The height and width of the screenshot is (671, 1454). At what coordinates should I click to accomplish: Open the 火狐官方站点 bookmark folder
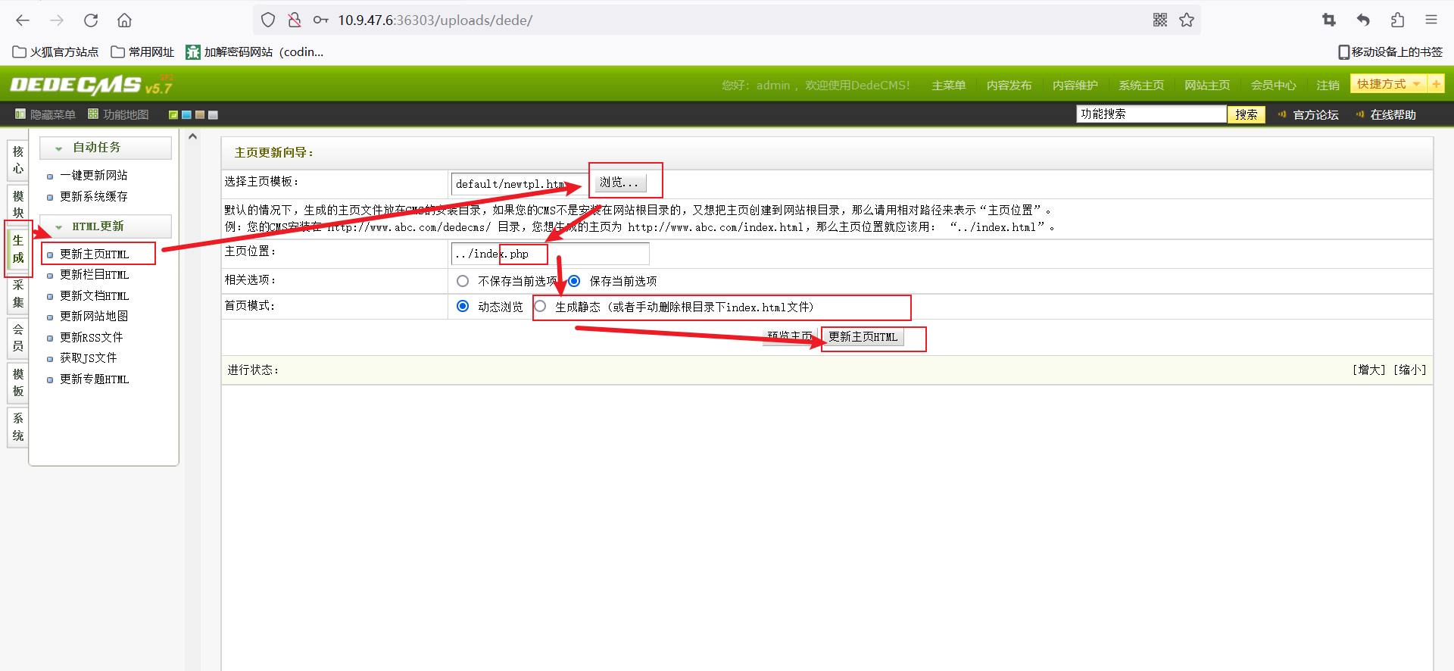click(x=55, y=52)
